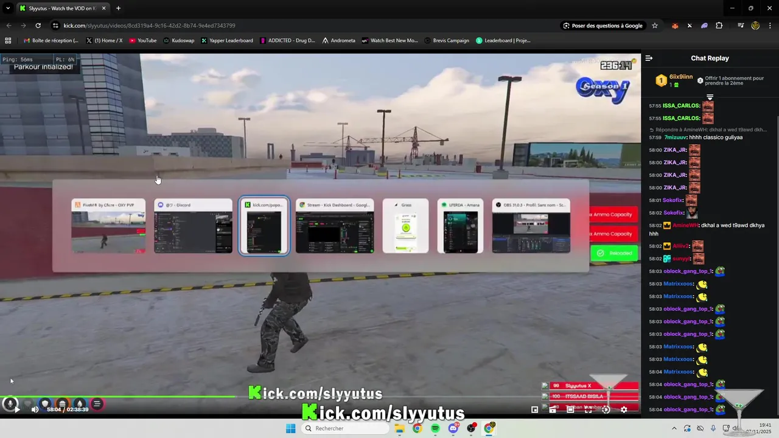Open sunyyi's username in chat

(682, 259)
